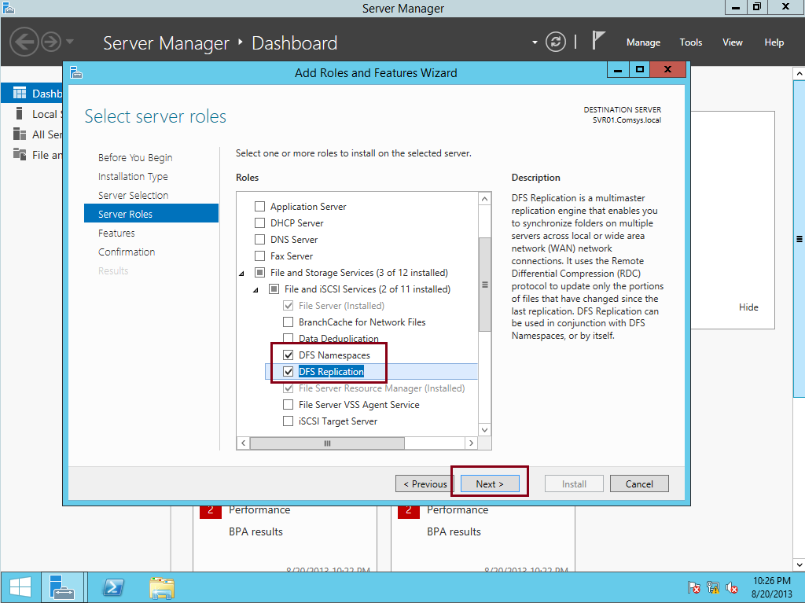The width and height of the screenshot is (805, 603).
Task: Collapse File and Storage Services tree node
Action: (242, 274)
